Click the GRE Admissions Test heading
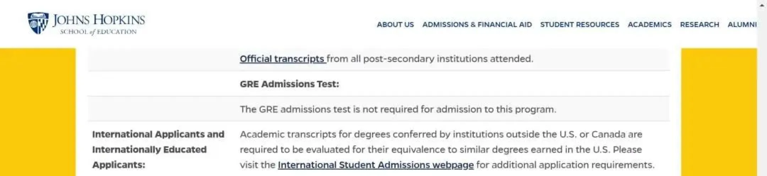This screenshot has height=176, width=767. [289, 84]
